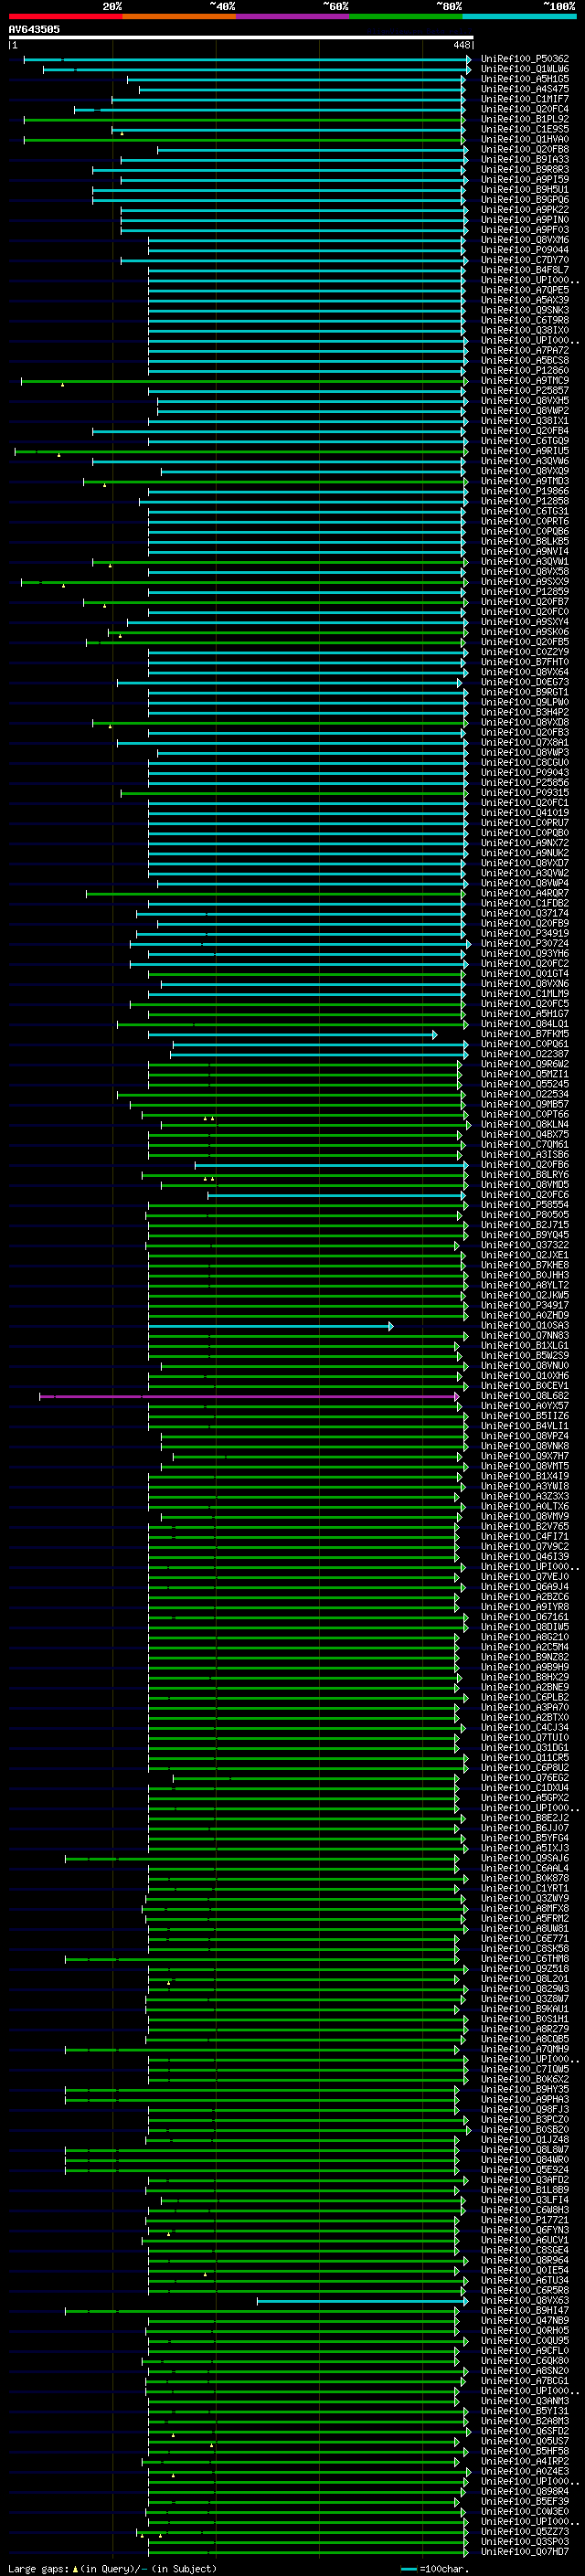Screen dimensions: 585x2576
Task: Open hit UniRef100_A4S475
Action: pyautogui.click(x=524, y=89)
